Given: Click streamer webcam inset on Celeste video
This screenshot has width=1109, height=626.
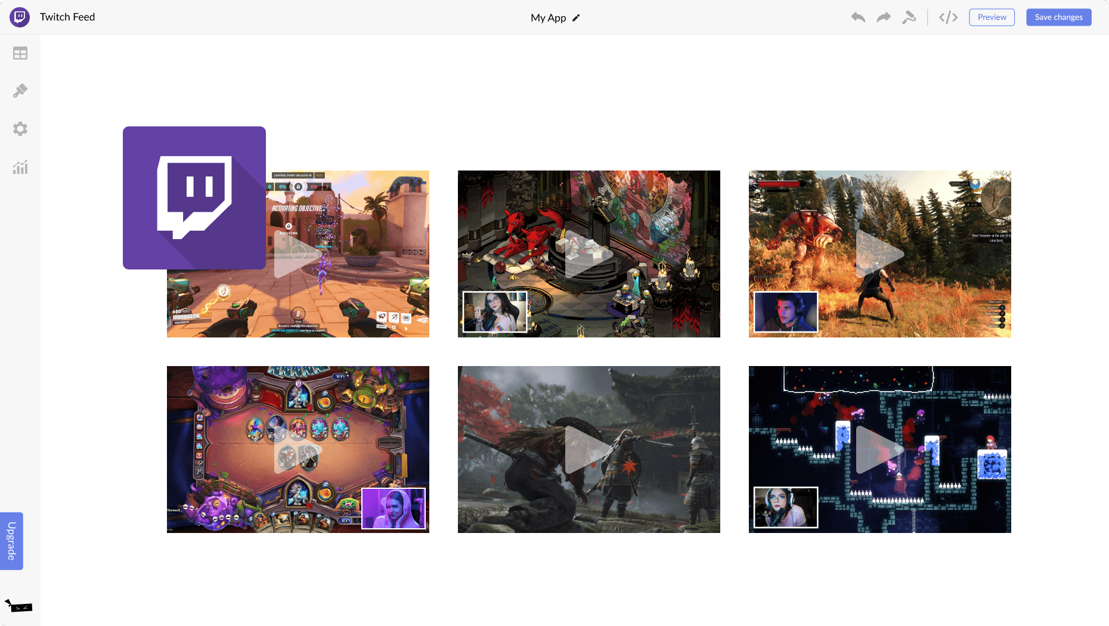Looking at the screenshot, I should [x=786, y=507].
